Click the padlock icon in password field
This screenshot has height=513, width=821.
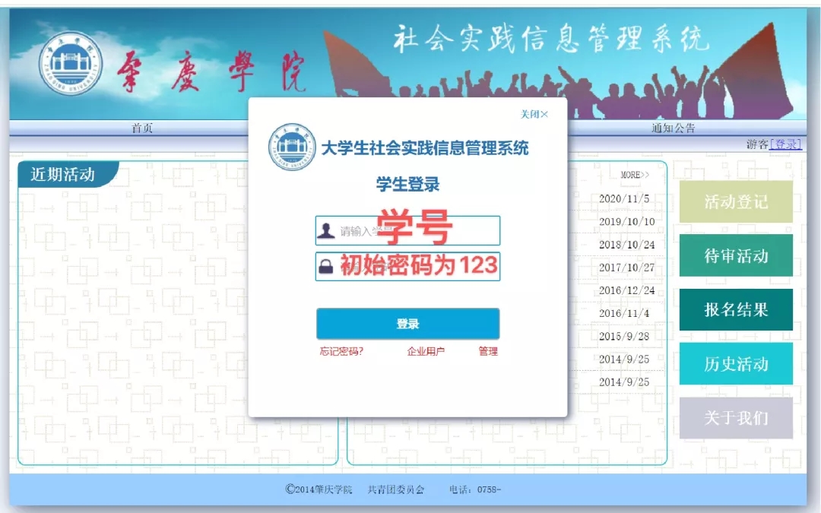[x=326, y=266]
